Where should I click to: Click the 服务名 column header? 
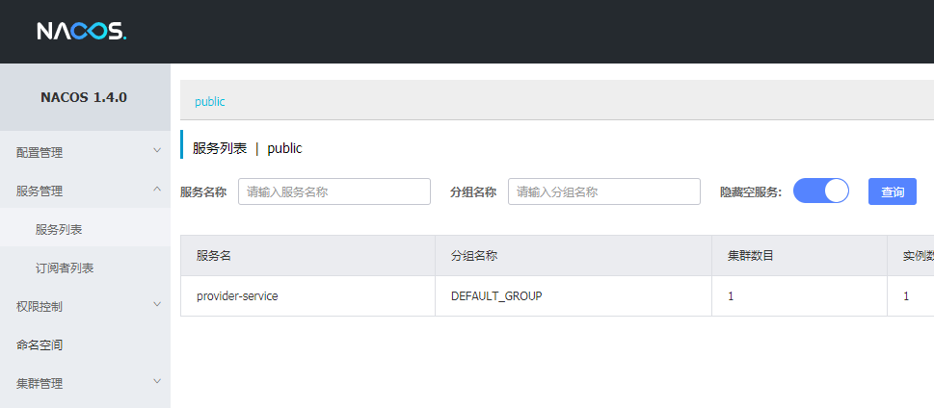click(x=307, y=256)
